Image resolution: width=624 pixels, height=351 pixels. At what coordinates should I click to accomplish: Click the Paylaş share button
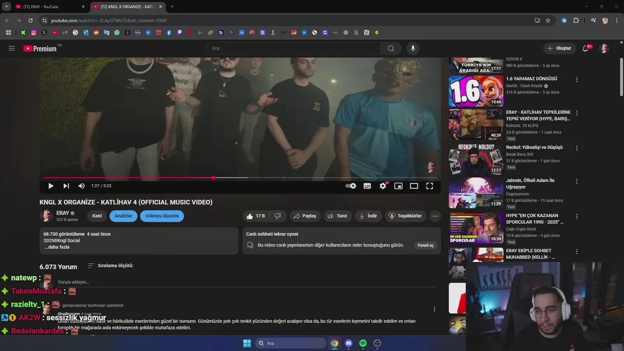[x=305, y=216]
